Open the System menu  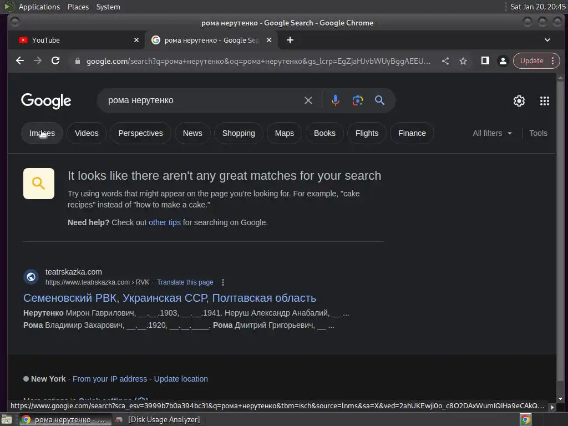coord(108,7)
